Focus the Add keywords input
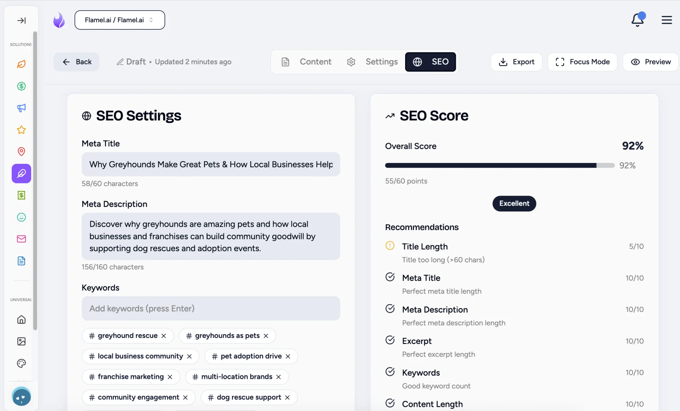The image size is (680, 411). click(x=211, y=308)
